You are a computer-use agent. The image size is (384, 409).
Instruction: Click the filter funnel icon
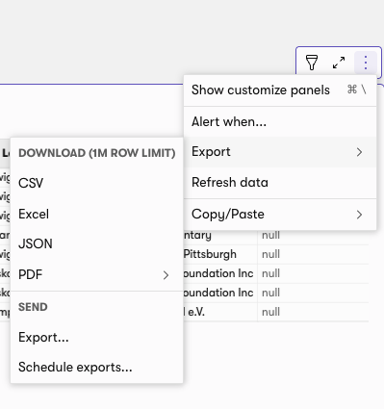312,63
